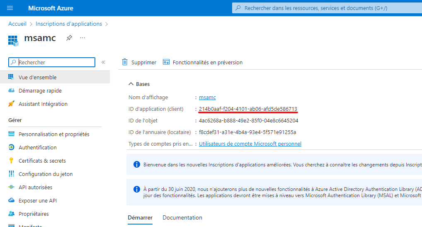Click the search magnifier in top bar

[238, 8]
